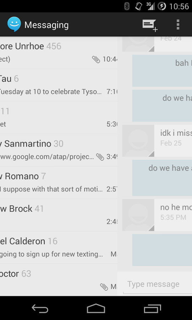Tap the Android back navigation button

(x=40, y=308)
